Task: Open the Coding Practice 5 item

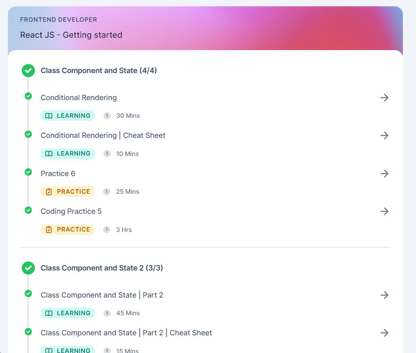Action: (71, 211)
